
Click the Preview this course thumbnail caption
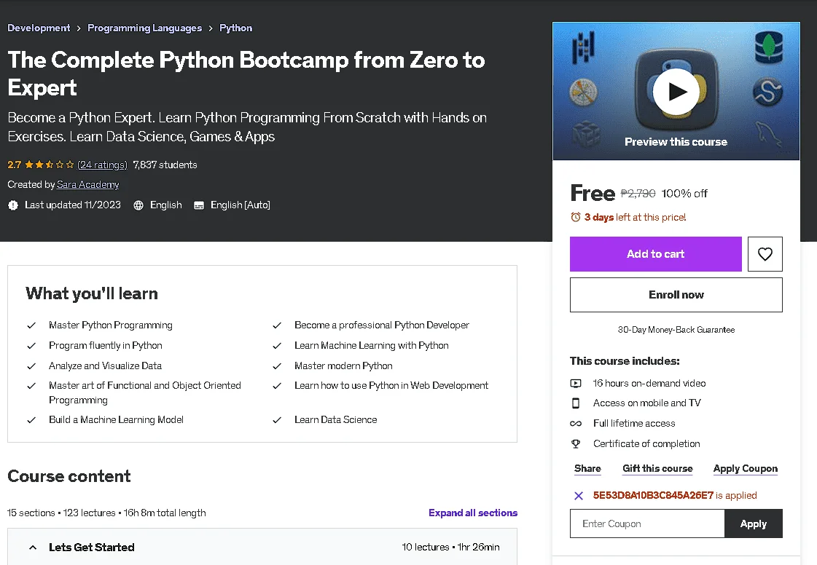point(676,142)
